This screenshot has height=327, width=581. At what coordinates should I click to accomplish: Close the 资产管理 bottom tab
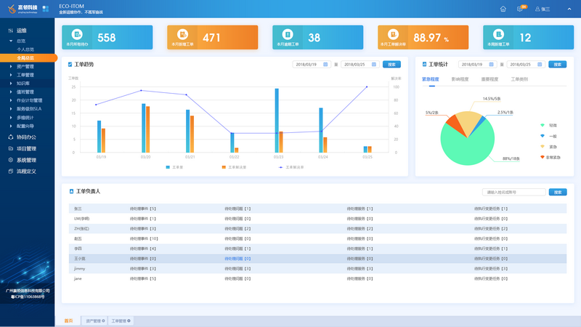103,320
